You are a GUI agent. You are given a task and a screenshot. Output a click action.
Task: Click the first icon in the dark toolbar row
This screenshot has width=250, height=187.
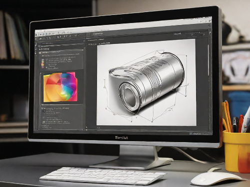[x=40, y=38]
